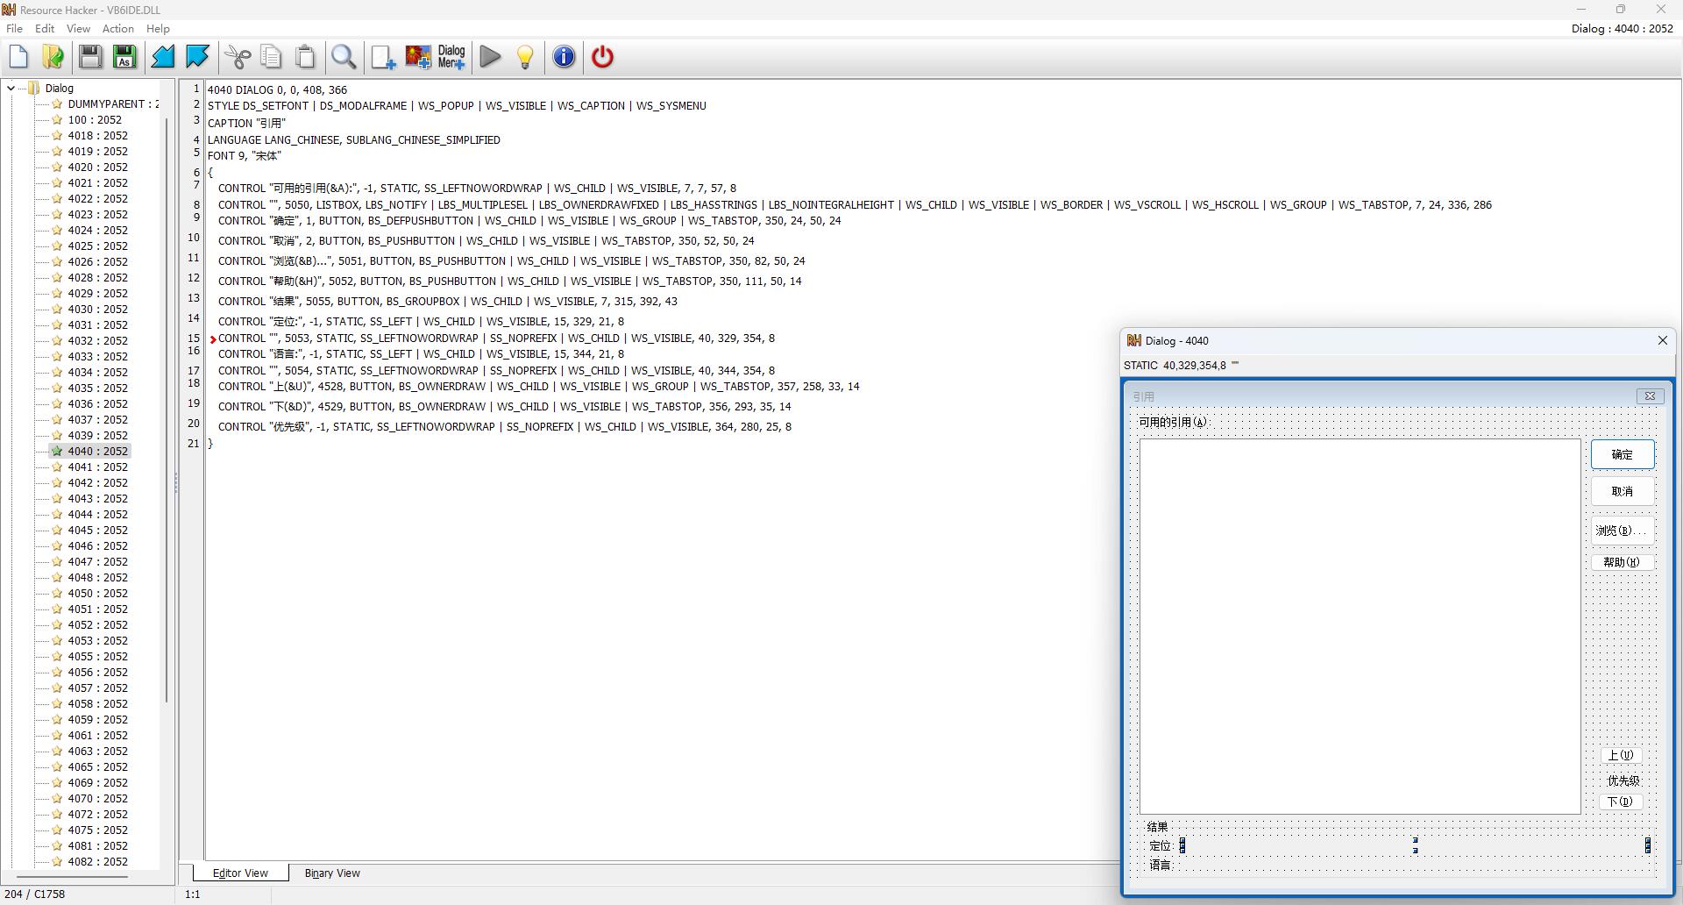Paste using the clipboard icon
The height and width of the screenshot is (905, 1683).
click(x=306, y=57)
